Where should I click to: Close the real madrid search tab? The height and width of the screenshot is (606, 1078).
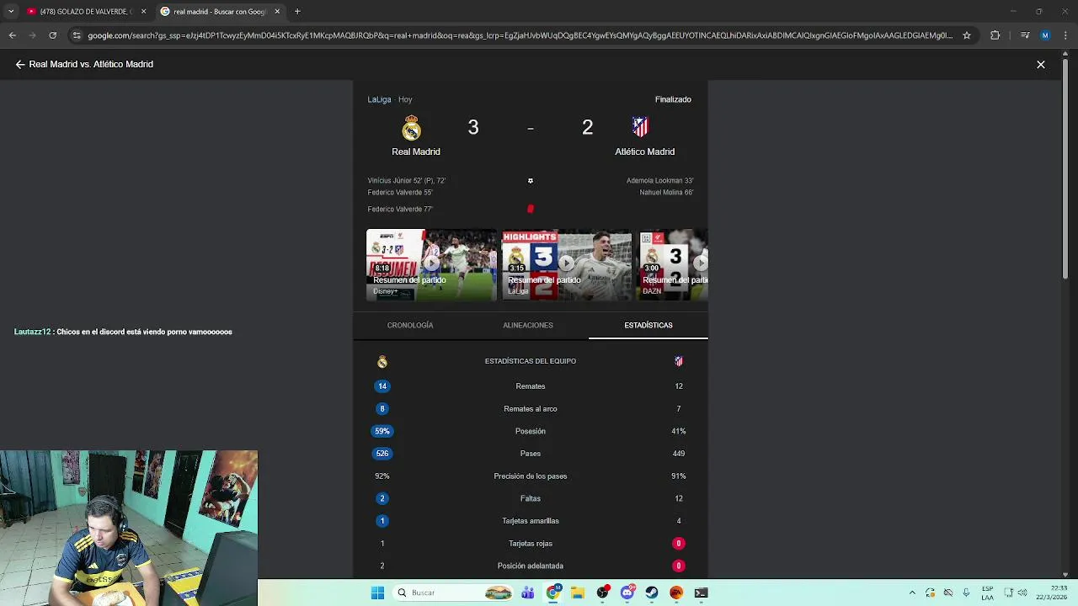(277, 12)
